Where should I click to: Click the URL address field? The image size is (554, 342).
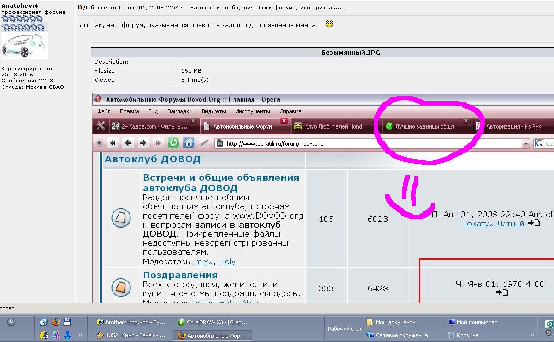369,144
